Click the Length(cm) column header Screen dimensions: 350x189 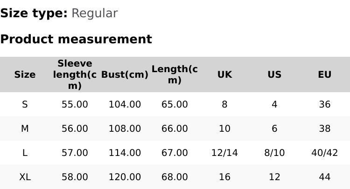point(175,74)
